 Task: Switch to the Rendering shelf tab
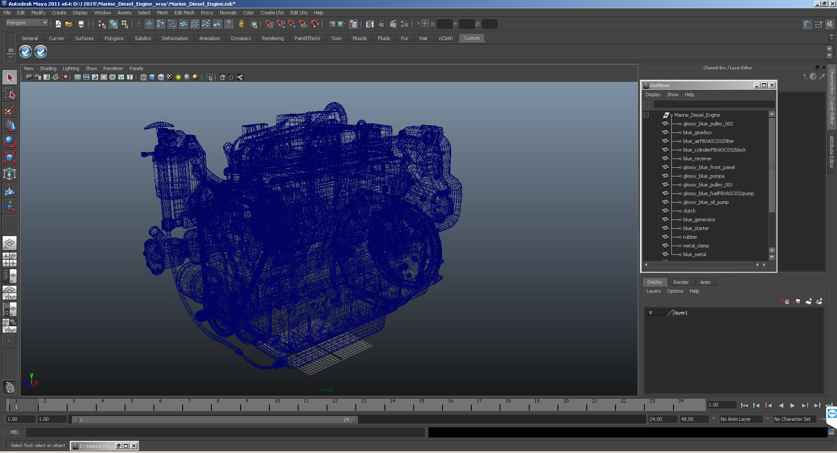pyautogui.click(x=272, y=38)
